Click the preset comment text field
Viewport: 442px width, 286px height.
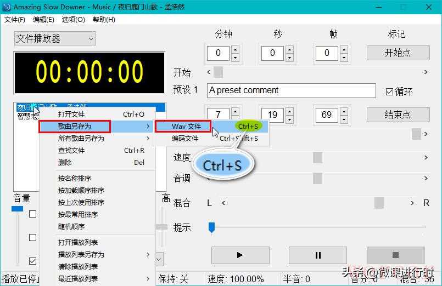pos(291,90)
